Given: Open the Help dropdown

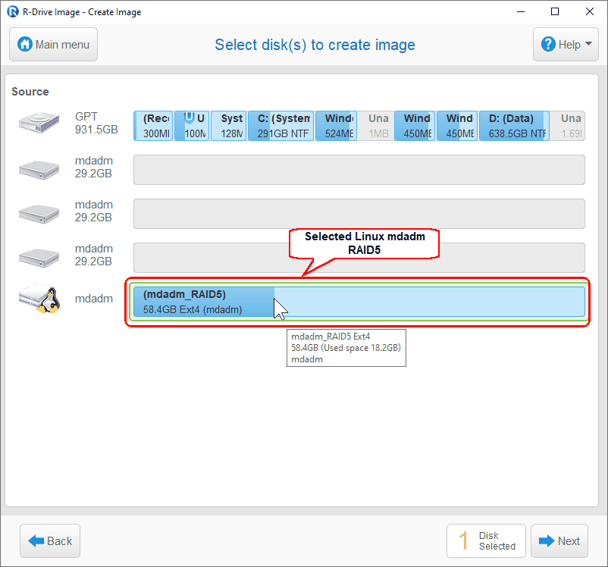Looking at the screenshot, I should (566, 45).
